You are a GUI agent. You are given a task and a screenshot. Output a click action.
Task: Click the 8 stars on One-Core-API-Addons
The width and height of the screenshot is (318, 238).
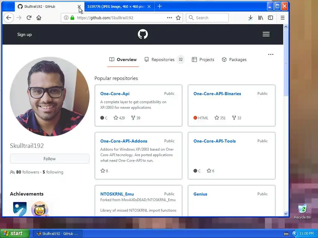104,171
